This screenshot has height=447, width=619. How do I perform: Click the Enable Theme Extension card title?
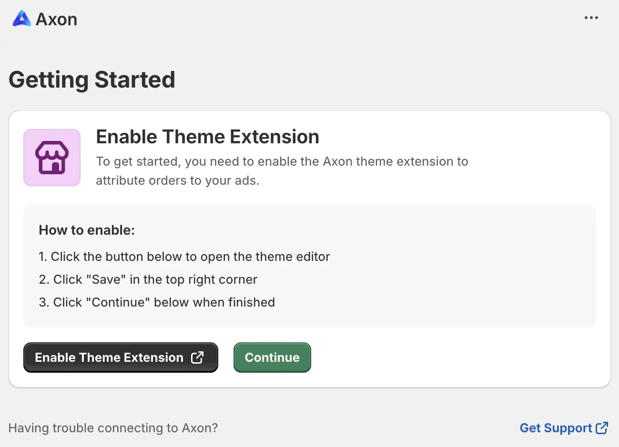point(207,137)
